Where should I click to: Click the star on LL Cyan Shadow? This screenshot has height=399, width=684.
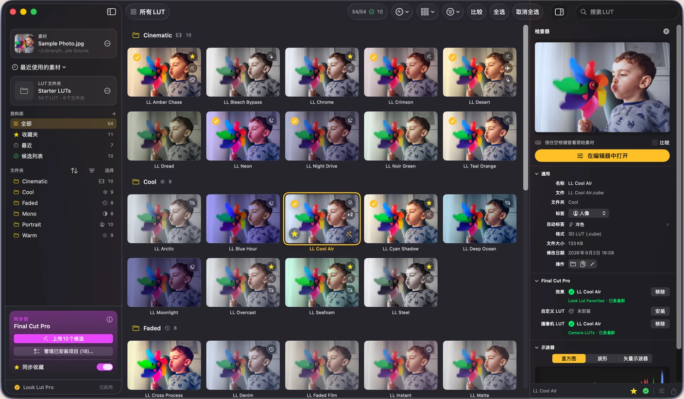click(x=429, y=203)
